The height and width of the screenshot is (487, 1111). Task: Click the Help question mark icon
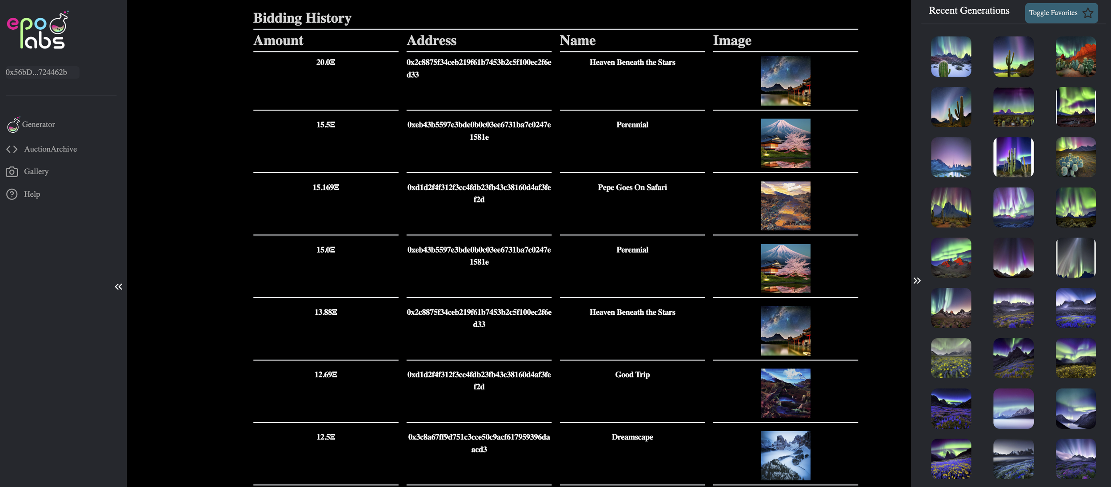coord(12,194)
